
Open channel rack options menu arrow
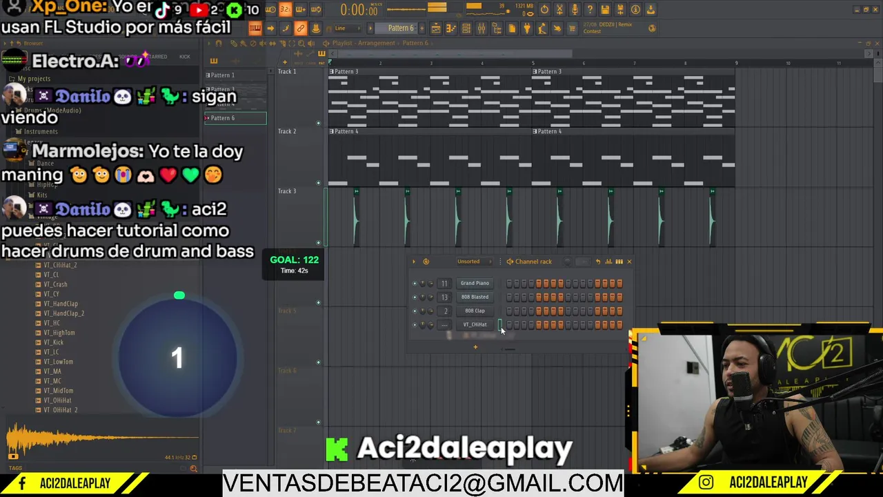pos(414,262)
